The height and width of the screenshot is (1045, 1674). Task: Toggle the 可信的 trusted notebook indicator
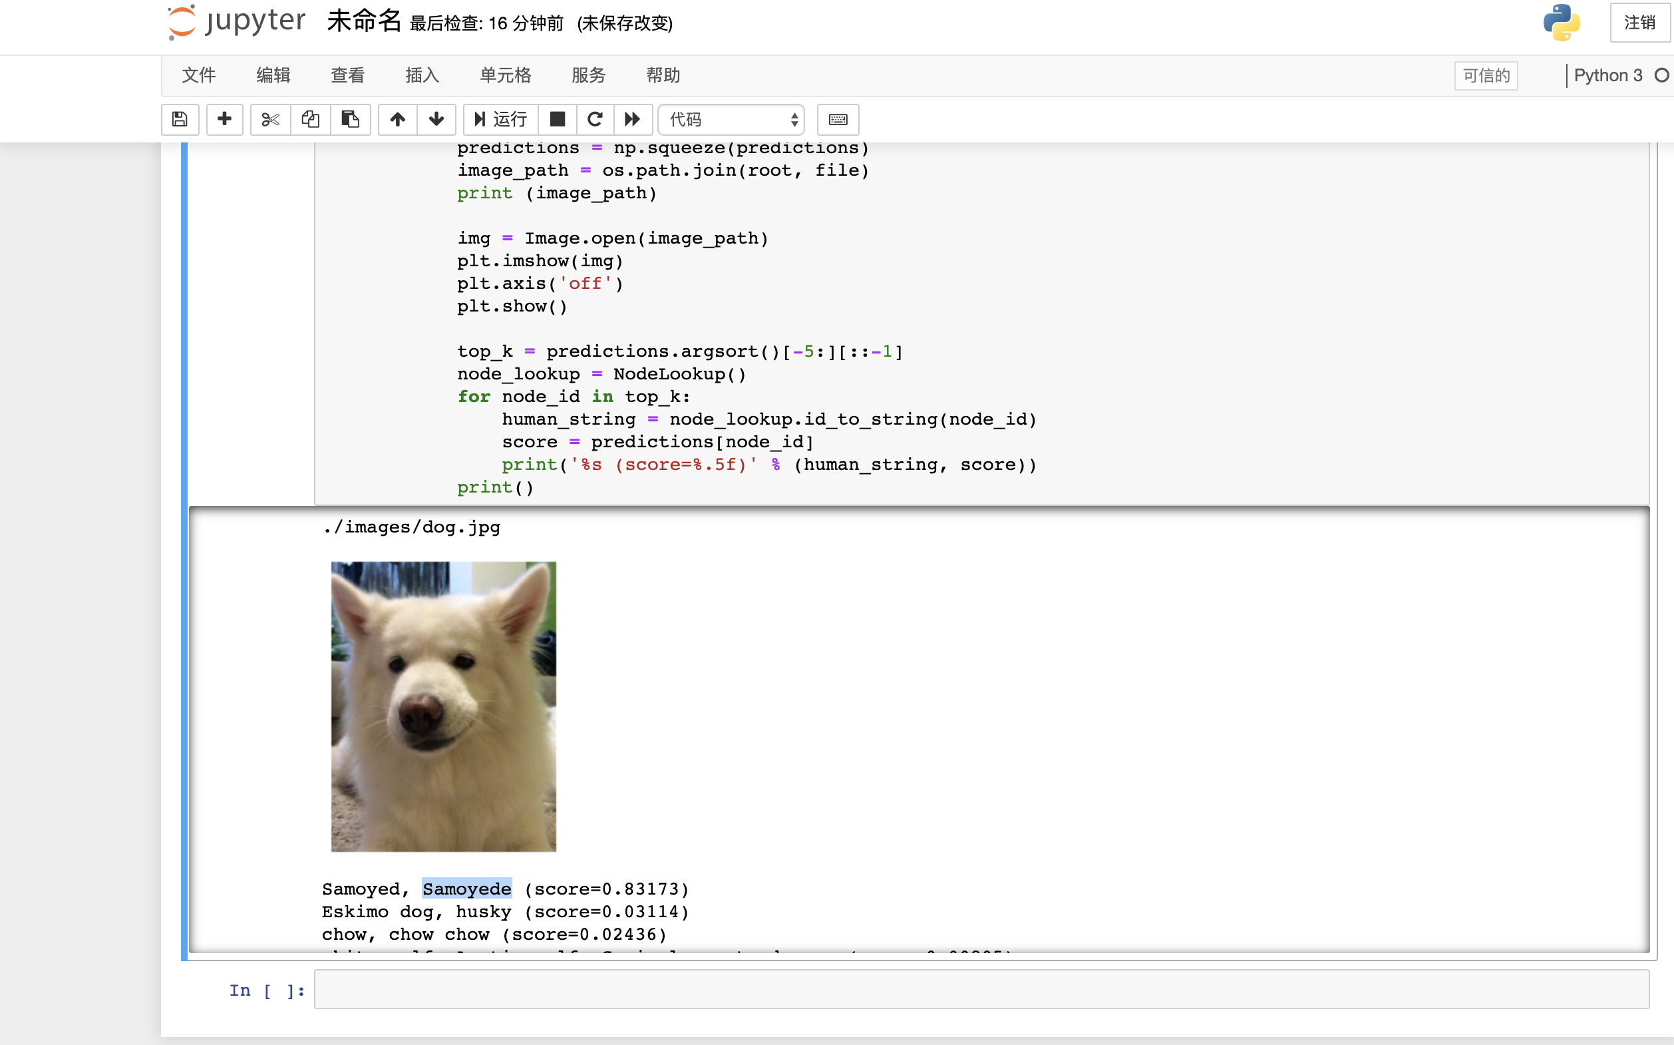click(1486, 75)
